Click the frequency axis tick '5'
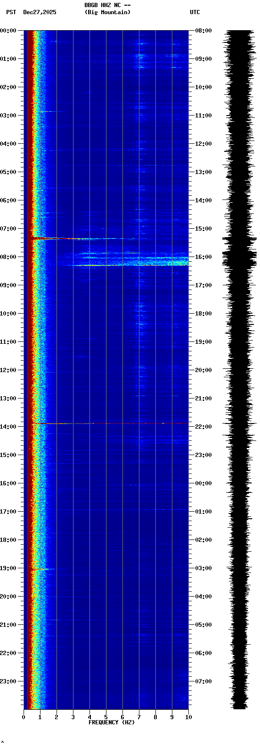 coord(106,717)
